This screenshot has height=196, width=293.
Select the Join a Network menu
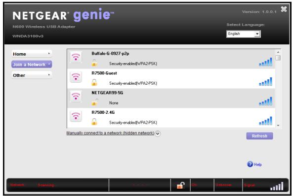(32, 65)
